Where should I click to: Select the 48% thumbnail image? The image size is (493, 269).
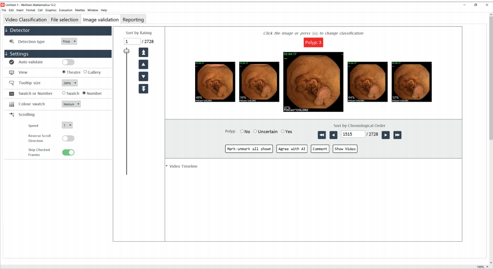coord(215,82)
